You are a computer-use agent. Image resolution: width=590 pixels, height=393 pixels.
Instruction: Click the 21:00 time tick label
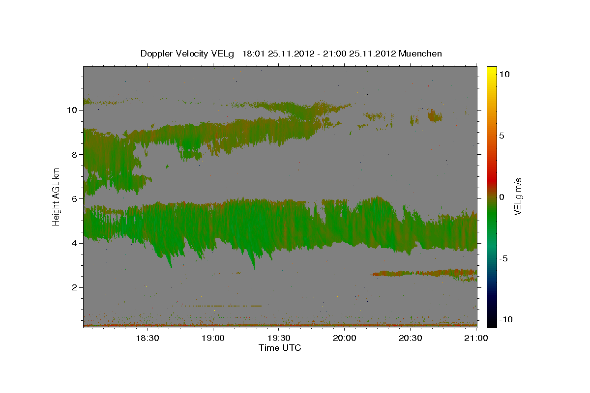[476, 338]
